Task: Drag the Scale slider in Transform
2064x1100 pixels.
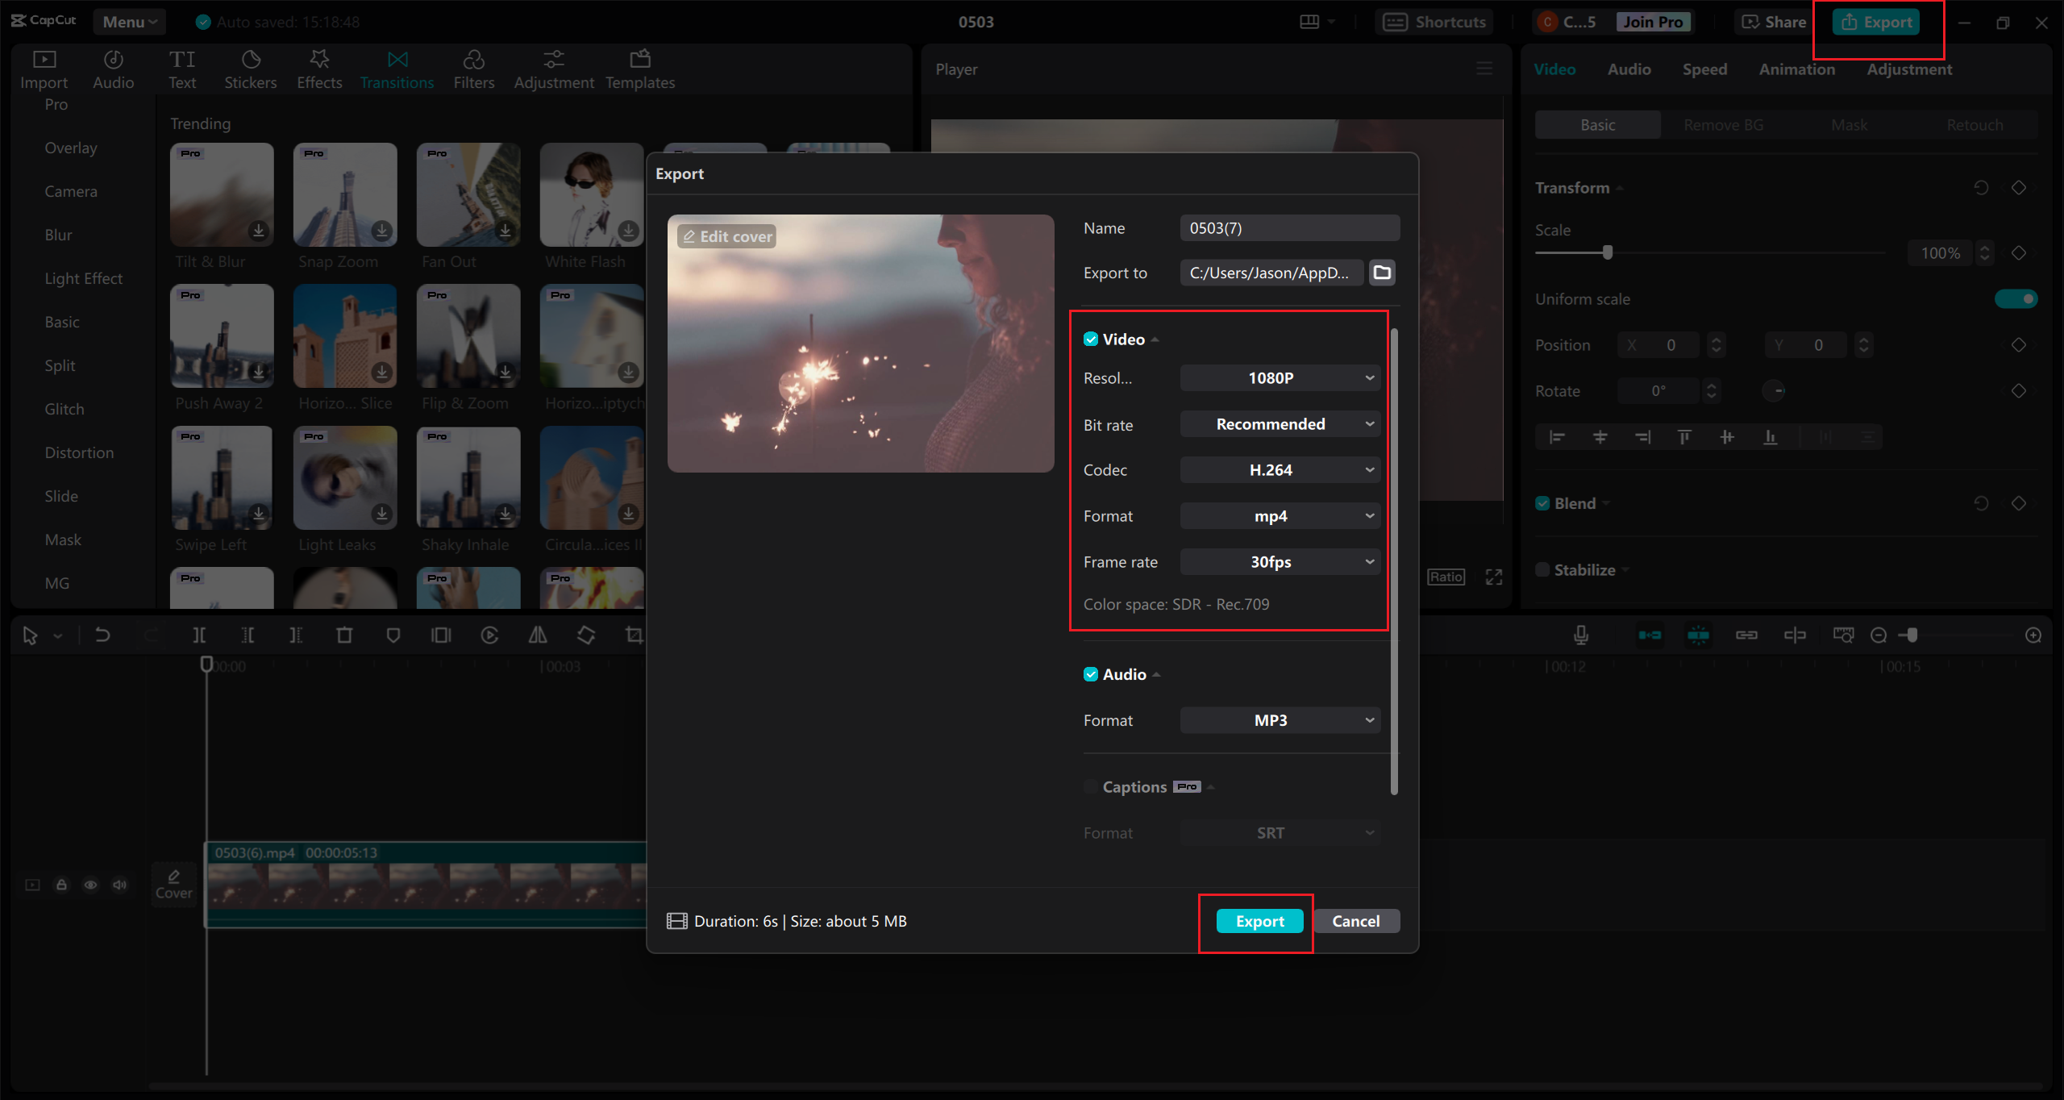Action: (x=1607, y=252)
